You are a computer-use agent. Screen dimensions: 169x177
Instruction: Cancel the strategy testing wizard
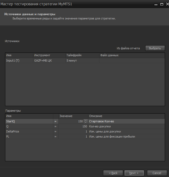tap(157, 173)
